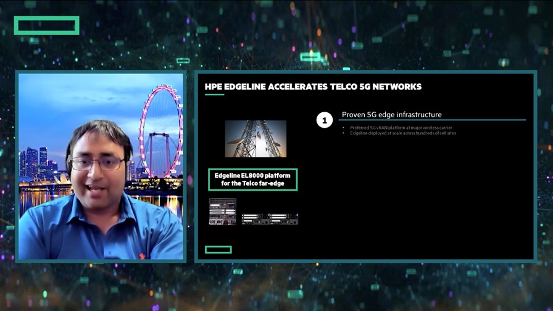Click 'Proven 5G edge infrastructure' heading
This screenshot has width=553, height=311.
(391, 115)
